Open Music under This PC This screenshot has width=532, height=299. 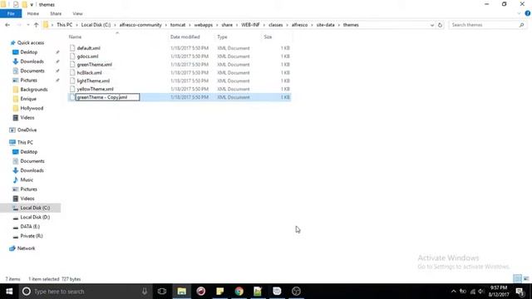(27, 179)
